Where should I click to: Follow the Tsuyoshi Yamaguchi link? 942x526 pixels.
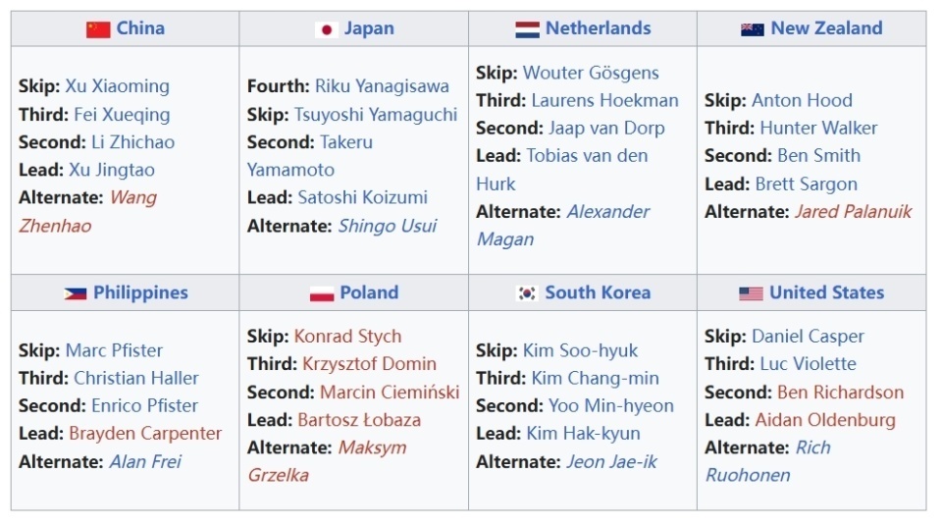tap(376, 115)
